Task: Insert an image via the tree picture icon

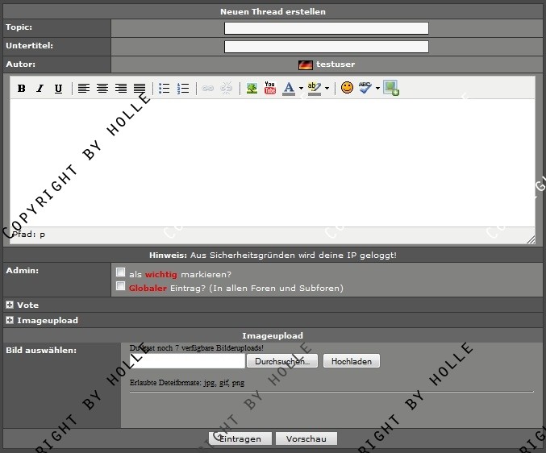Action: click(252, 89)
